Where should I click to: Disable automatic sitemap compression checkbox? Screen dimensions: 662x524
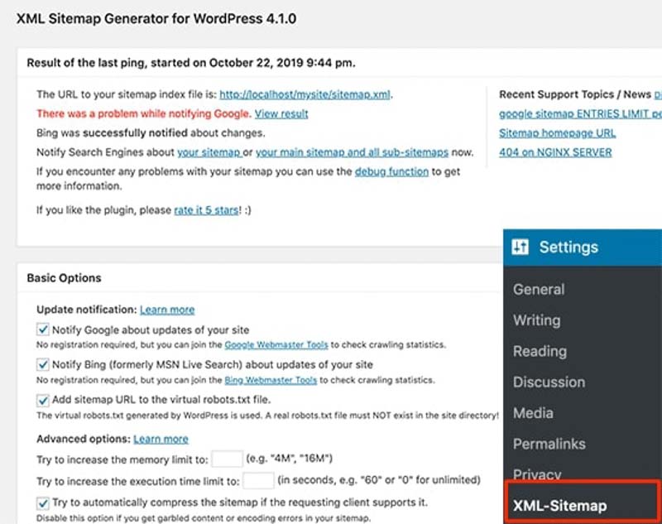(43, 502)
